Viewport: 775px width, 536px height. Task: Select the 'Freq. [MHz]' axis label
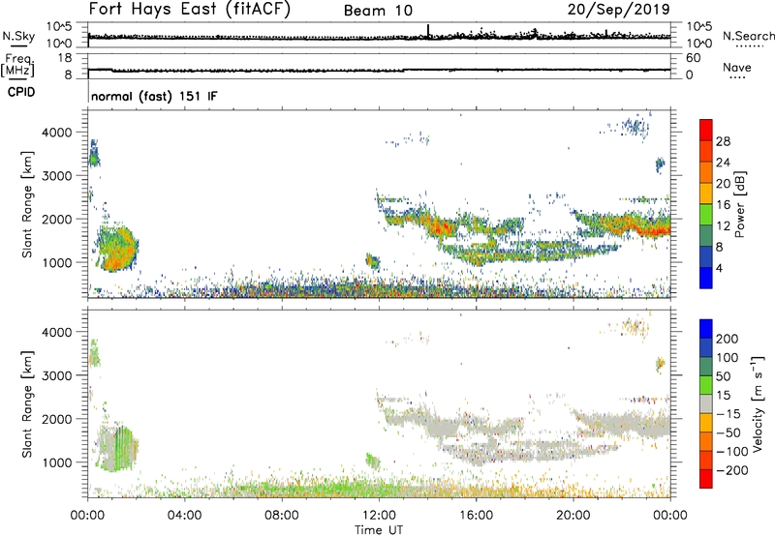18,65
